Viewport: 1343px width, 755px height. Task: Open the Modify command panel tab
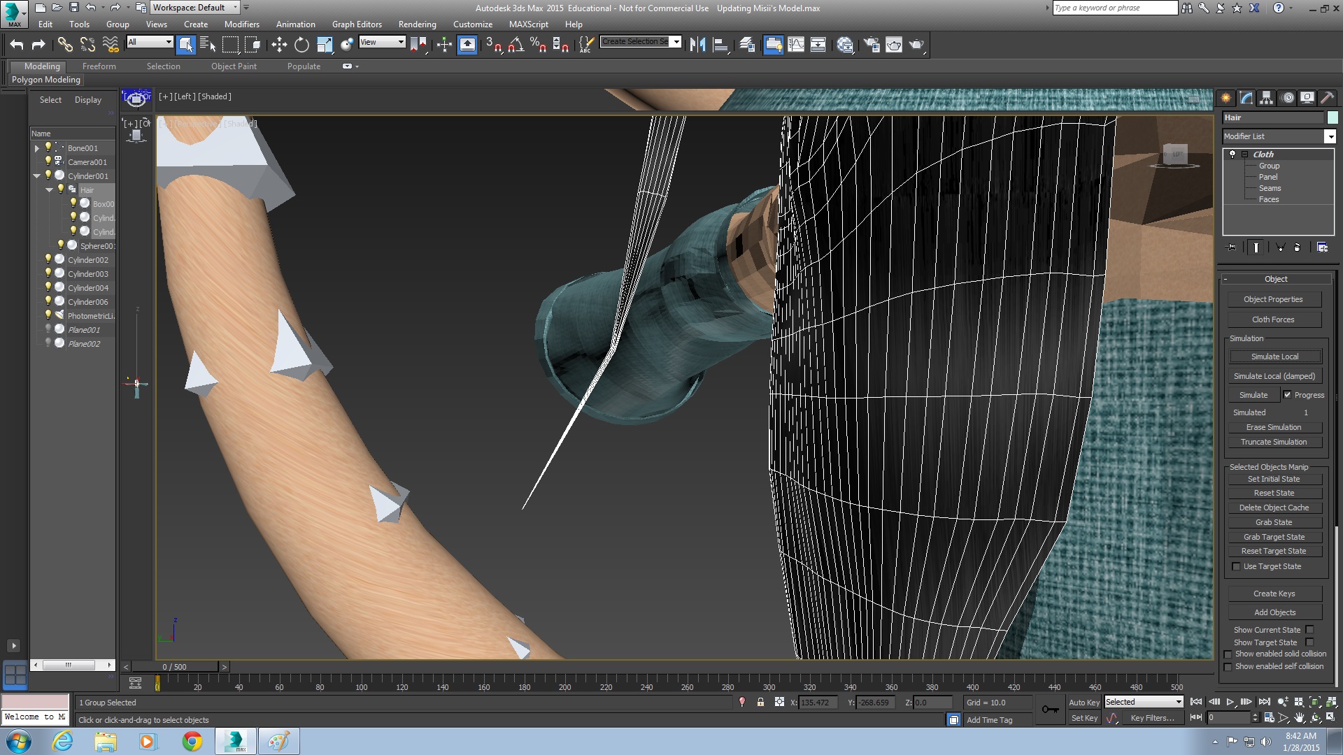(x=1246, y=98)
